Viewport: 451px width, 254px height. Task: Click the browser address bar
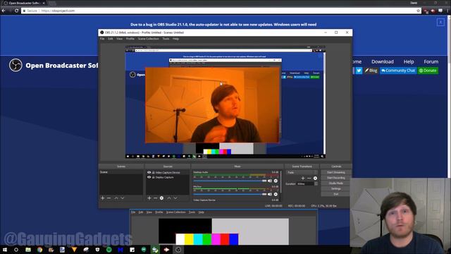218,11
